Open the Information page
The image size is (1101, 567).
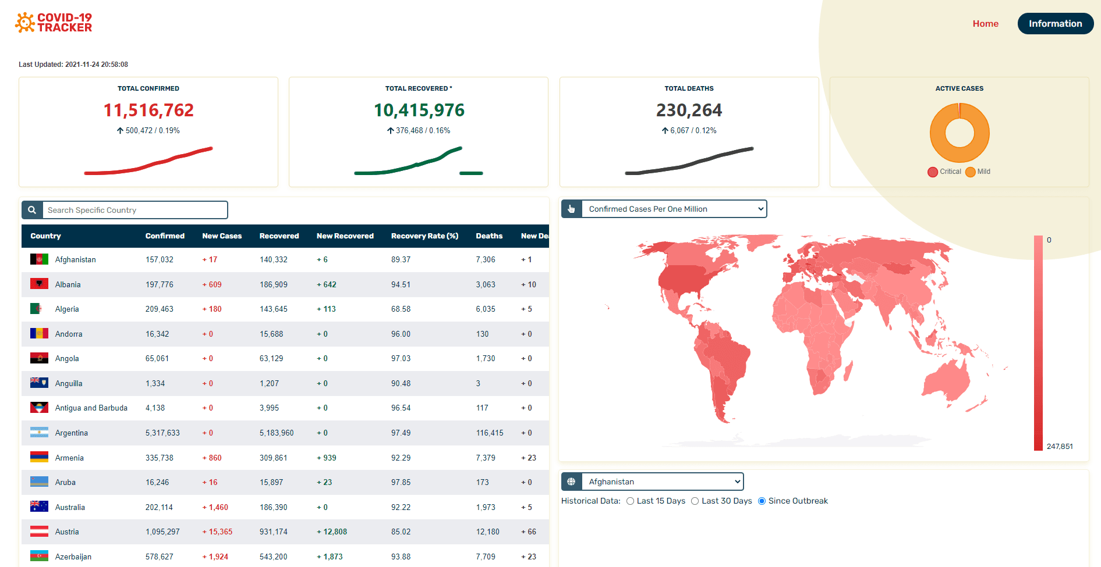click(1055, 24)
